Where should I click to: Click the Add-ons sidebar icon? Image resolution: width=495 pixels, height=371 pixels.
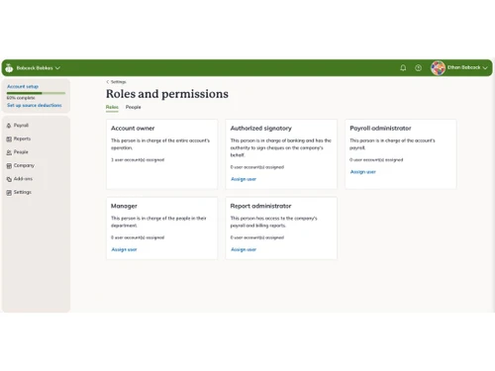(9, 179)
